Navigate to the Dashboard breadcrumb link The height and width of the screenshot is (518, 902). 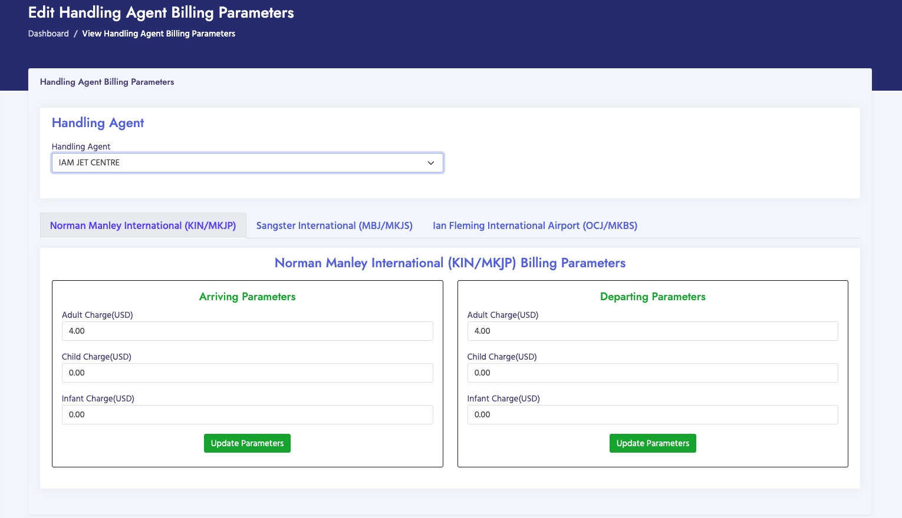pos(48,34)
